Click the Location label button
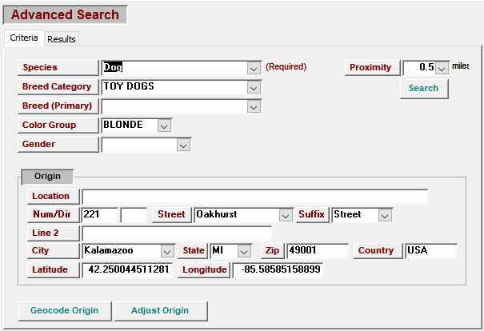Screen dimensions: 484x331 click(53, 197)
